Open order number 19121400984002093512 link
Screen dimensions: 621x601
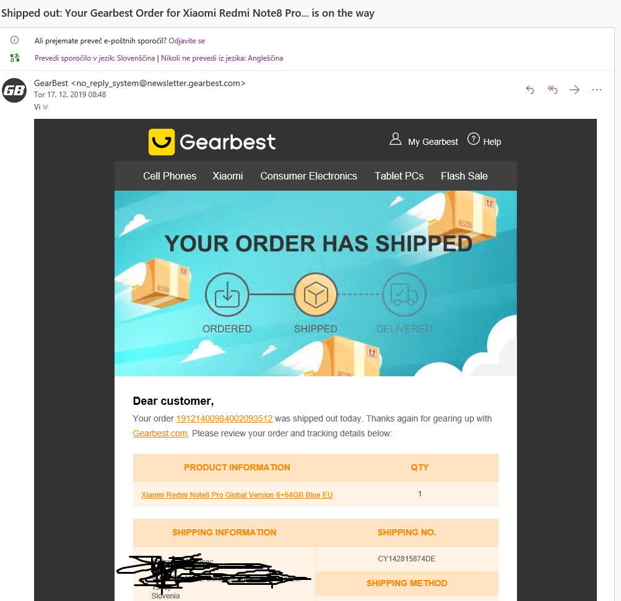[x=224, y=419]
